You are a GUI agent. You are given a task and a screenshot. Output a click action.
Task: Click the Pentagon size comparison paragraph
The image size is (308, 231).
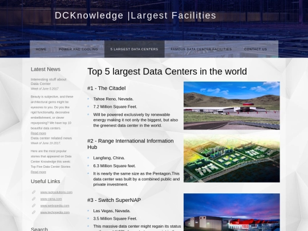[136, 179]
